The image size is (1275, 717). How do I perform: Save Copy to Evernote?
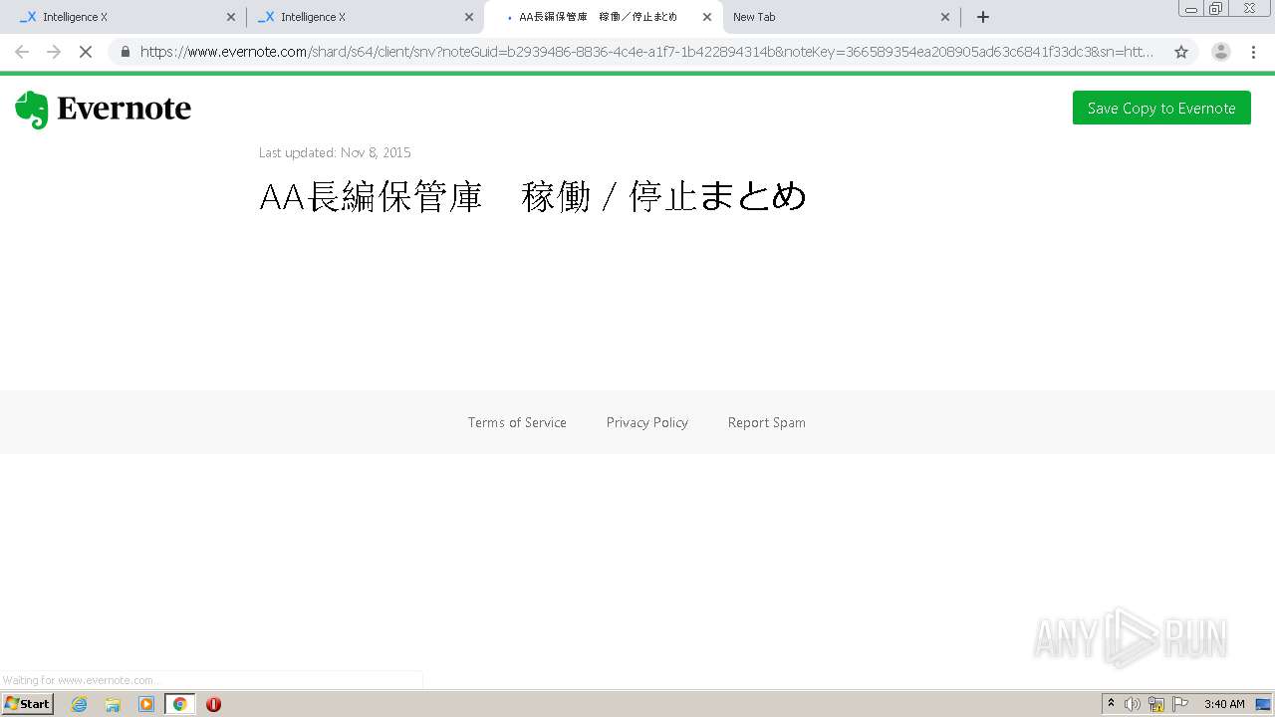click(x=1161, y=109)
